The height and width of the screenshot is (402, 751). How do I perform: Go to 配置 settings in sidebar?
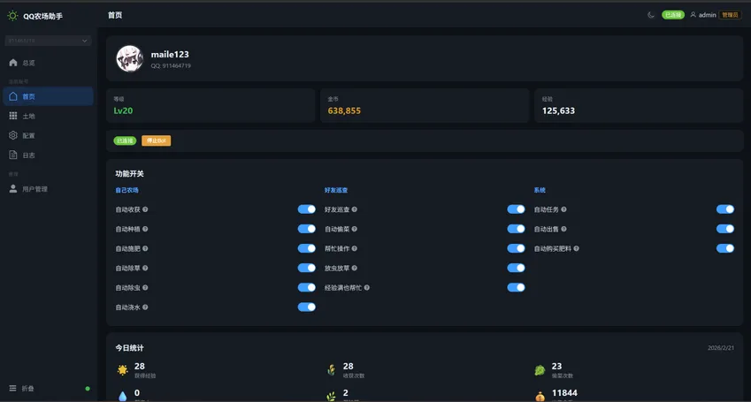tap(28, 135)
